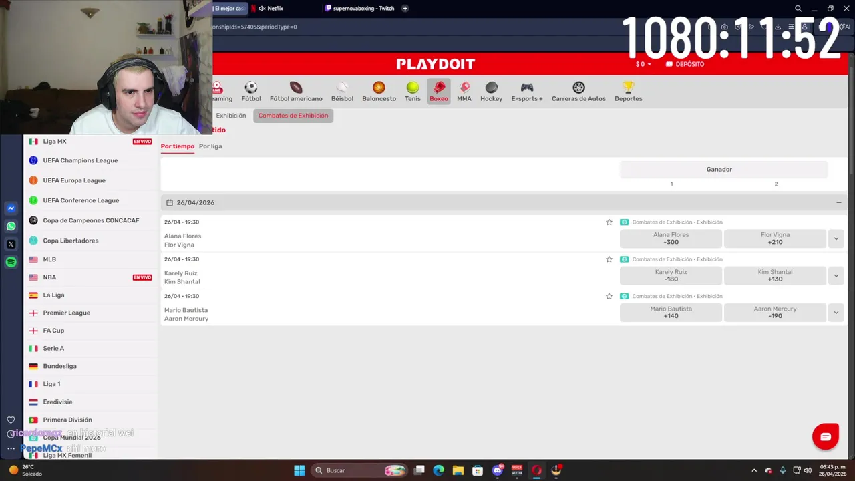The width and height of the screenshot is (855, 481).
Task: Open WhatsApp in the browser sidebar
Action: (x=11, y=226)
